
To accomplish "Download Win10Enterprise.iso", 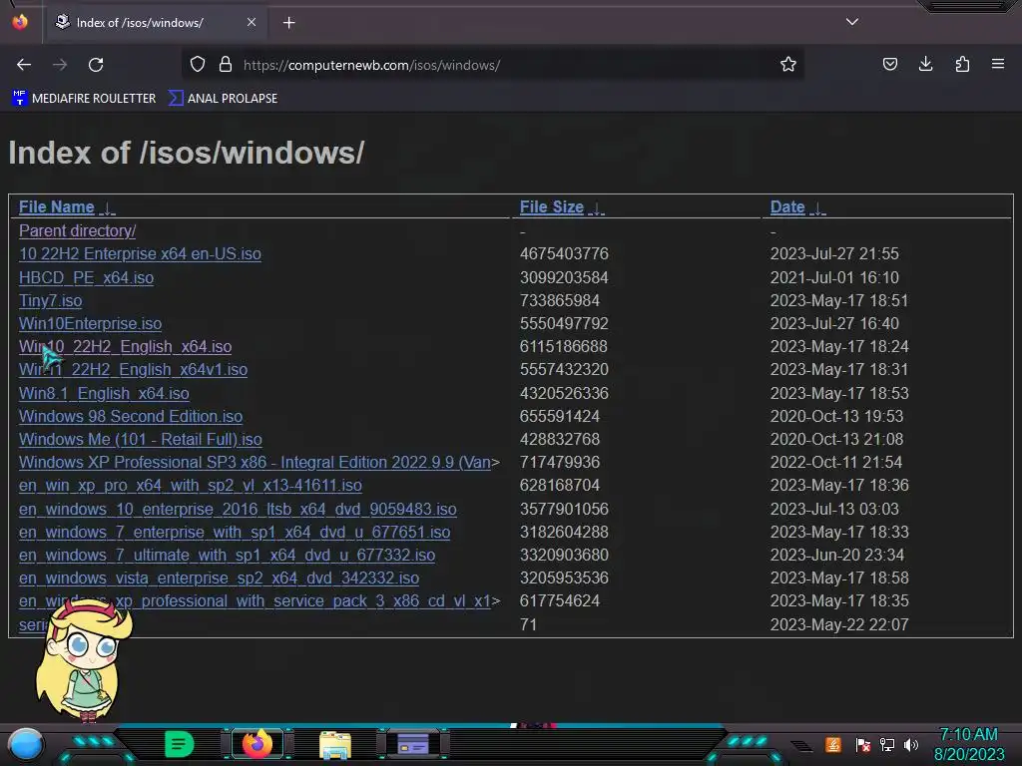I will pos(90,323).
